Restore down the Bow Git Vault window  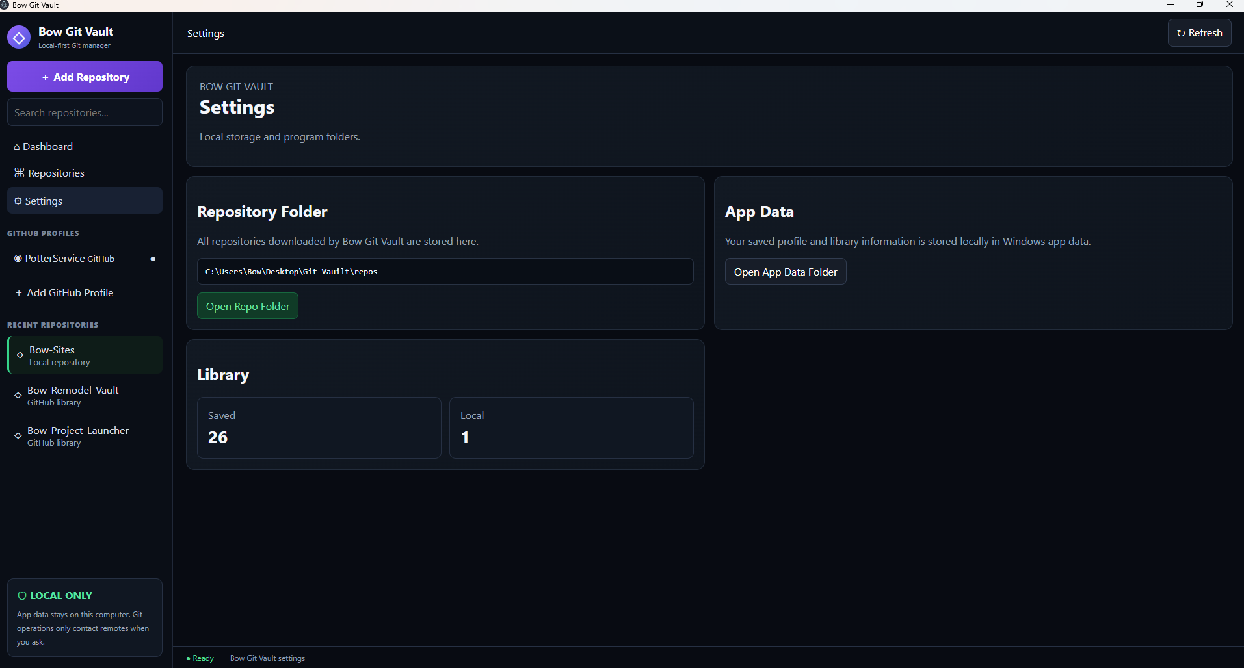(1200, 5)
